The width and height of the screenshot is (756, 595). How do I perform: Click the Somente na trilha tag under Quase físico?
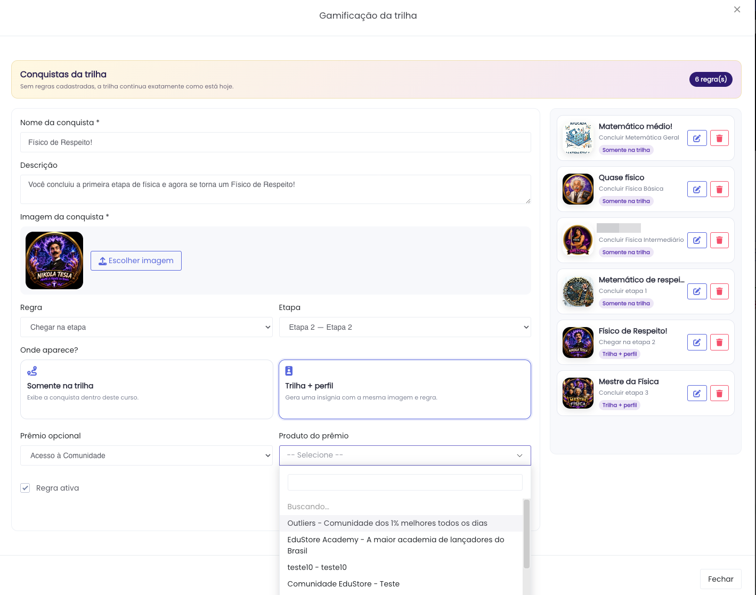tap(626, 201)
